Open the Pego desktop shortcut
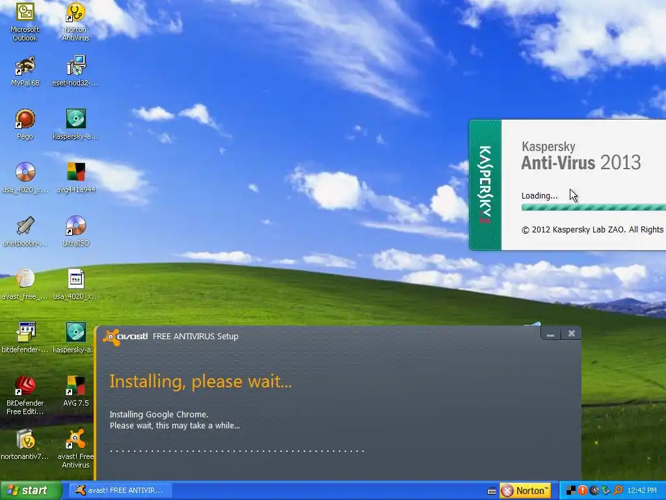Screen dimensions: 666x500 (25, 124)
